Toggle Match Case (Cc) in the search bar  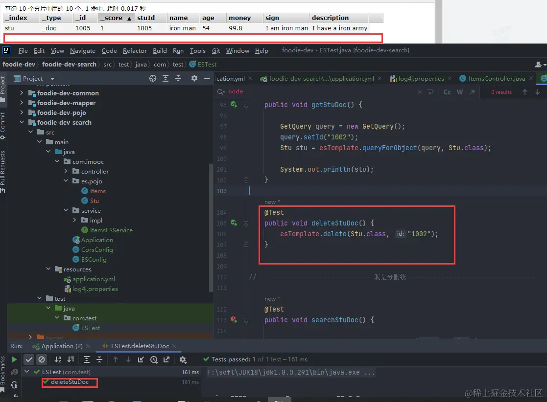[447, 92]
